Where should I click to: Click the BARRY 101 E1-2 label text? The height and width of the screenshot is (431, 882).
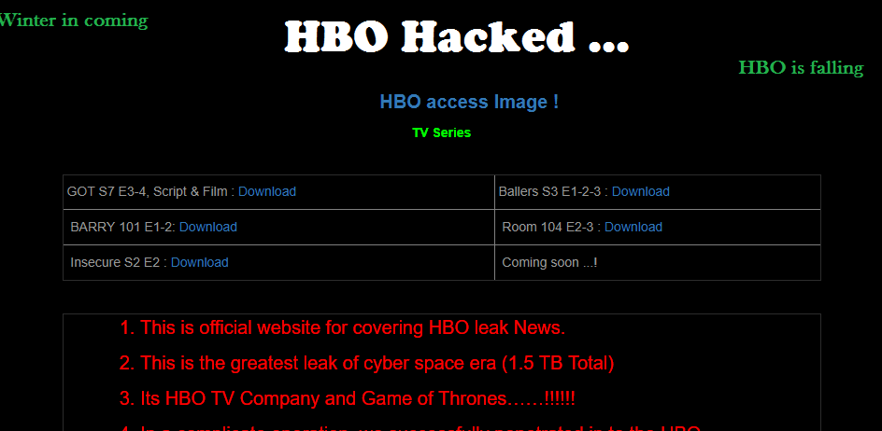pos(122,227)
